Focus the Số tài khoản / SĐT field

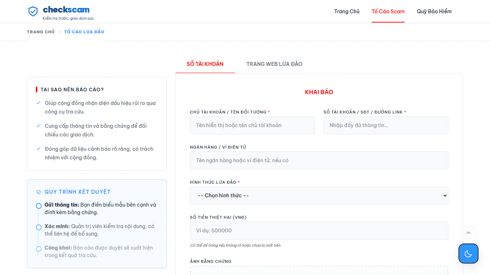[x=386, y=125]
